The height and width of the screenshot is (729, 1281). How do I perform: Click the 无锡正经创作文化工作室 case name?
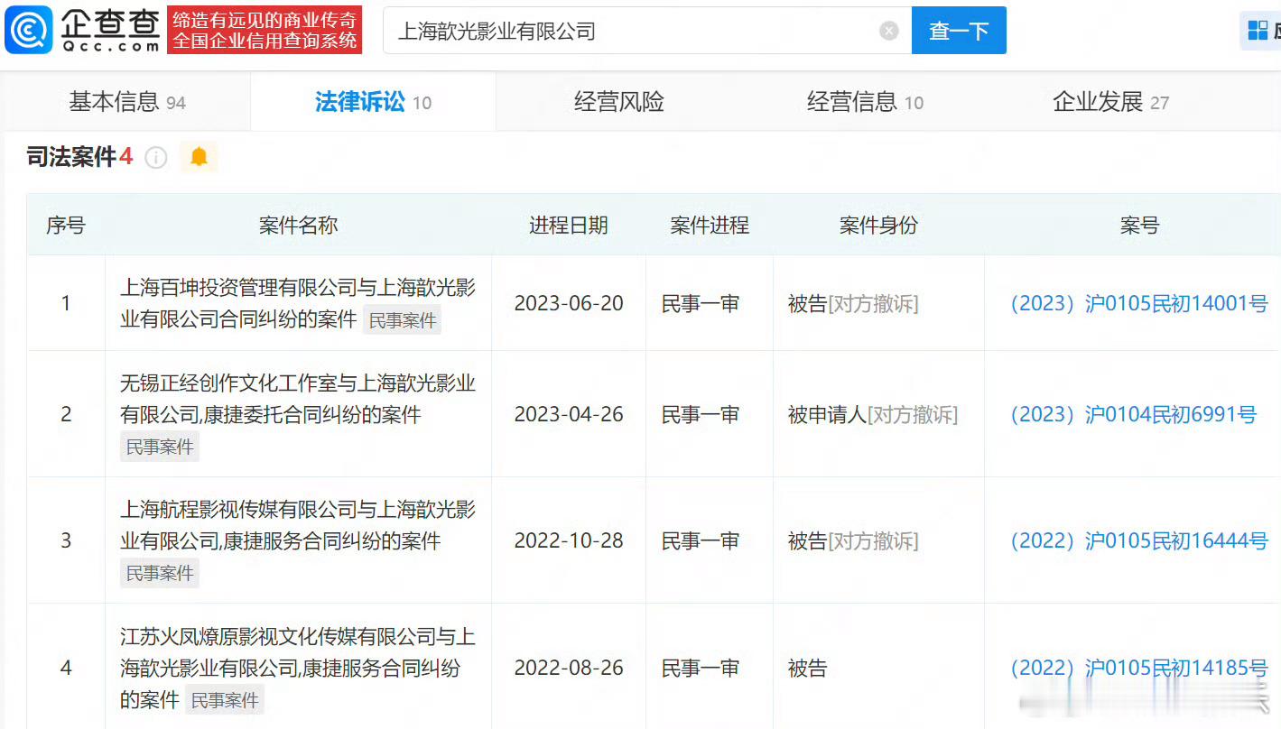[298, 399]
